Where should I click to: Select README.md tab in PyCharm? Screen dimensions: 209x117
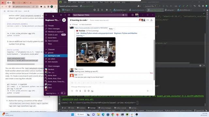120,10
